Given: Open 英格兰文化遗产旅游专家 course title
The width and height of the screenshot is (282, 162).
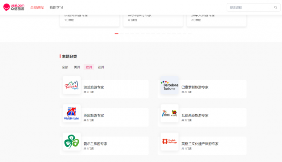Looking at the screenshot, I should click(200, 144).
